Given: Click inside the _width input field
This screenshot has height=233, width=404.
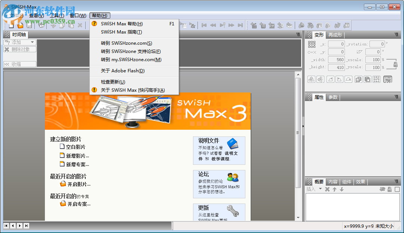Looking at the screenshot, I should tap(336, 60).
